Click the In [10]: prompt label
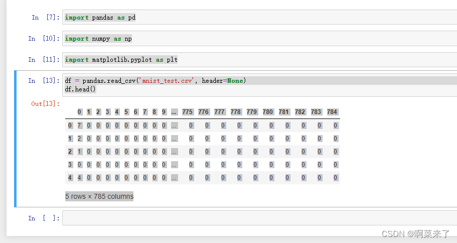 44,39
